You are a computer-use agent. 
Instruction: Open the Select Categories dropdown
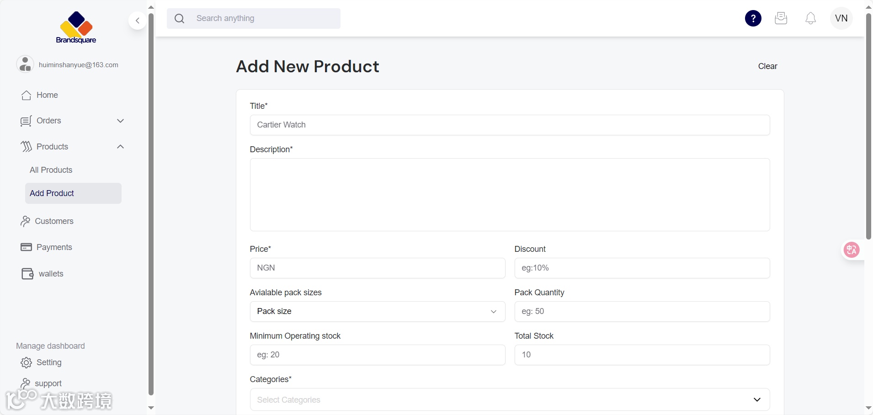point(510,400)
